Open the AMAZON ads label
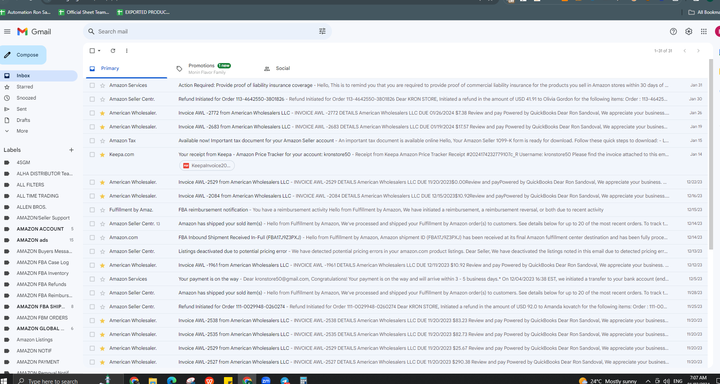Viewport: 720px width, 384px height. 32,240
